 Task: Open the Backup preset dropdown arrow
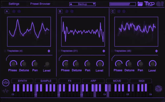(94, 4)
